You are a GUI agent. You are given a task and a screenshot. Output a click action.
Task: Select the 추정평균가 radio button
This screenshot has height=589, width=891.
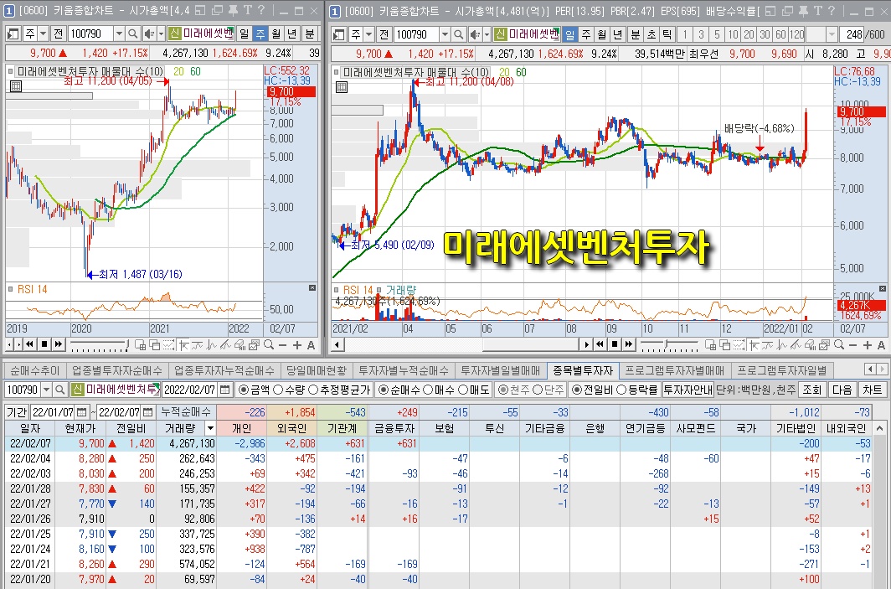[x=313, y=390]
